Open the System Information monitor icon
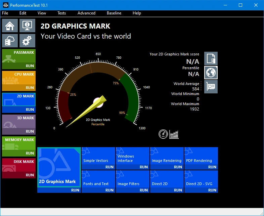264x216 pixels. (27, 26)
